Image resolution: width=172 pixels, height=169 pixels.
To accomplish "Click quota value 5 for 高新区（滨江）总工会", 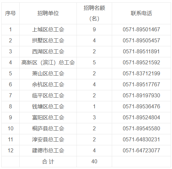I will tap(94, 62).
